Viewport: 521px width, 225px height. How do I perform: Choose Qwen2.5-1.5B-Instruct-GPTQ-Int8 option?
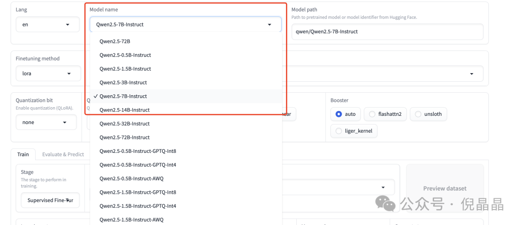pyautogui.click(x=186, y=192)
